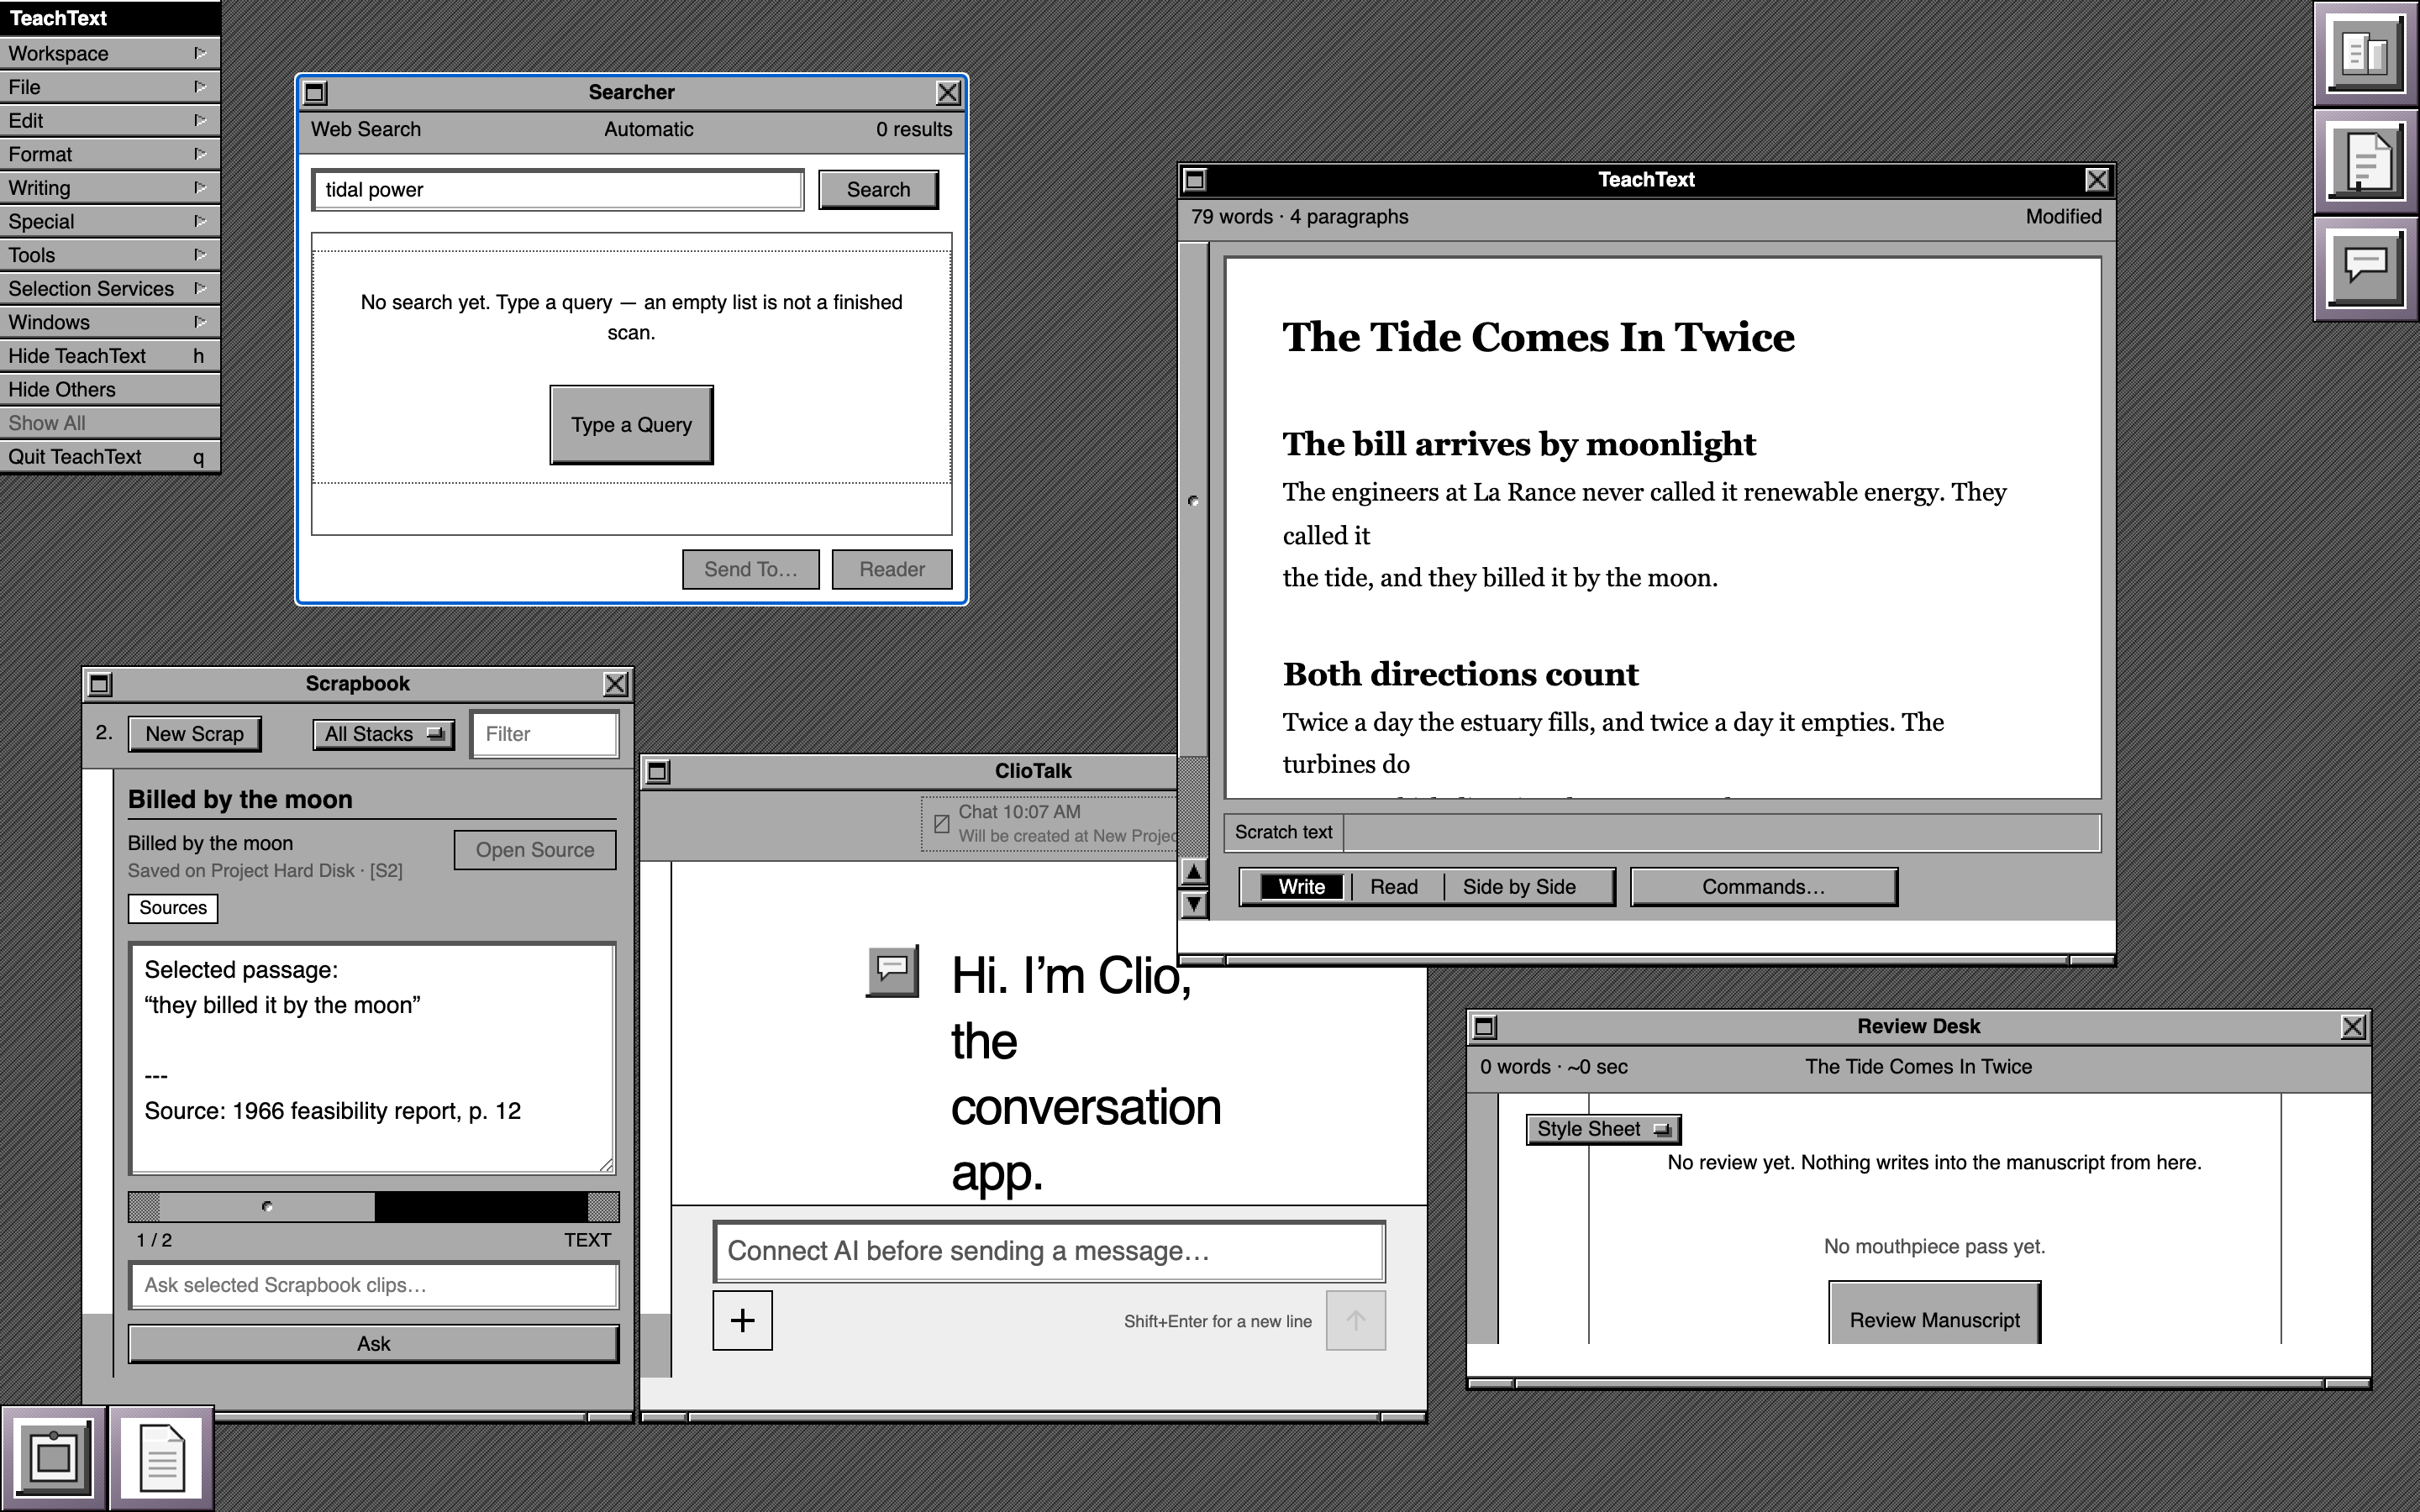
Task: Open the All Stacks dropdown in Scrapbook
Action: (x=383, y=734)
